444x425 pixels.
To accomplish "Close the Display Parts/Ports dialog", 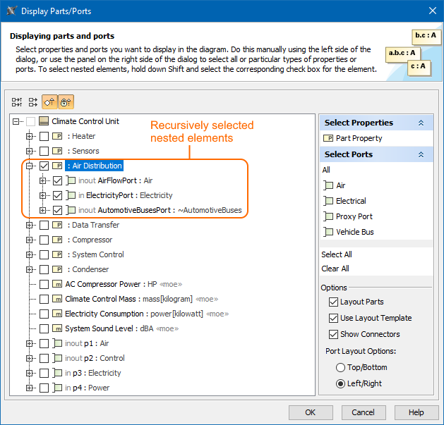I will click(x=433, y=11).
